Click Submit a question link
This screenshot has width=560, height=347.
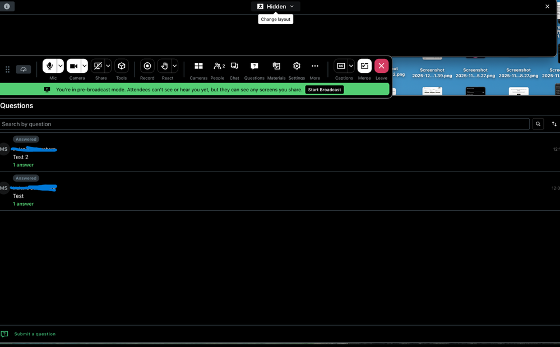click(35, 334)
